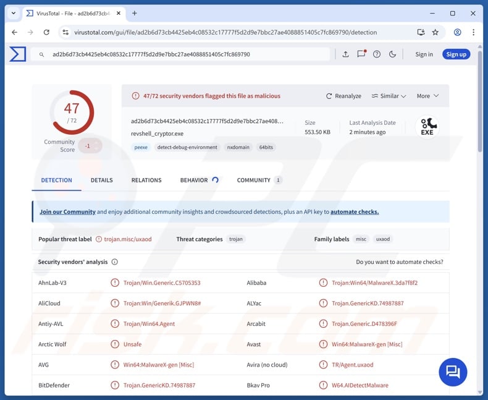Click the warning icon beside Bkav Pro result
This screenshot has height=400, width=488.
pyautogui.click(x=323, y=385)
